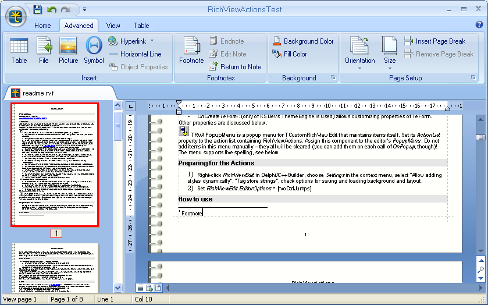Open the Symbol insert tool
The height and width of the screenshot is (305, 488).
(x=94, y=50)
